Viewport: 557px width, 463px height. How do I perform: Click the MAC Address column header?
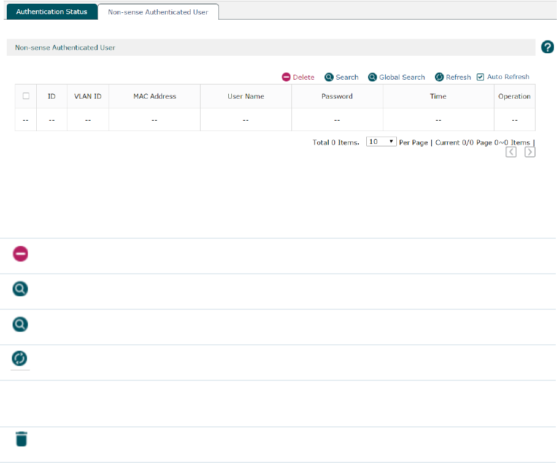[x=155, y=96]
